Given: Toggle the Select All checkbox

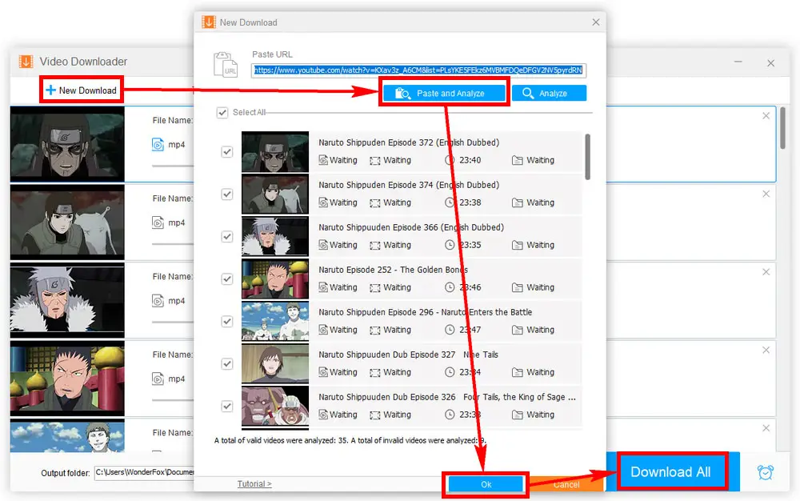Looking at the screenshot, I should pos(222,112).
